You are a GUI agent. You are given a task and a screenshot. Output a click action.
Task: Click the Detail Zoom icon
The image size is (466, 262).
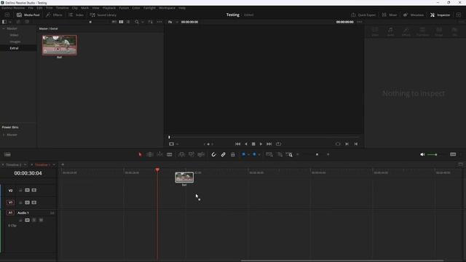point(280,154)
